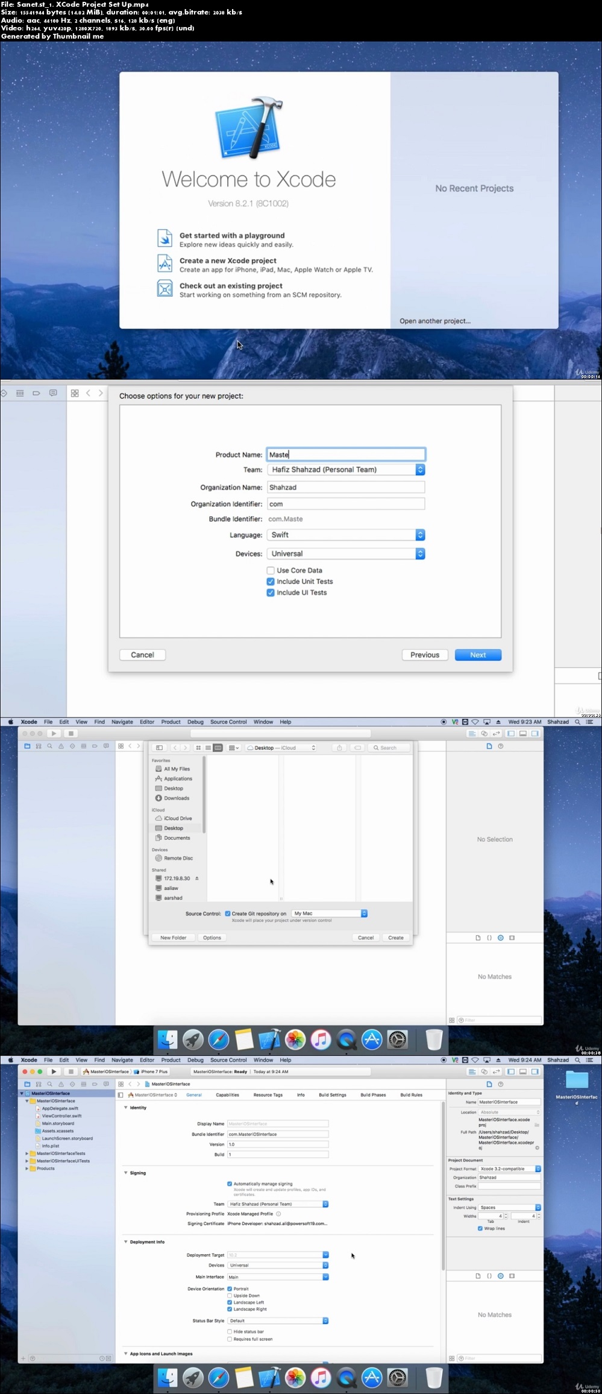Viewport: 602px width, 1394px height.
Task: Click Options button in save dialog
Action: (212, 938)
